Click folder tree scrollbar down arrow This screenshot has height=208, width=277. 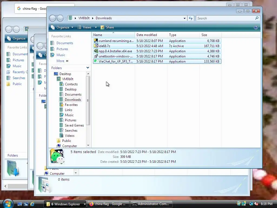pyautogui.click(x=88, y=145)
